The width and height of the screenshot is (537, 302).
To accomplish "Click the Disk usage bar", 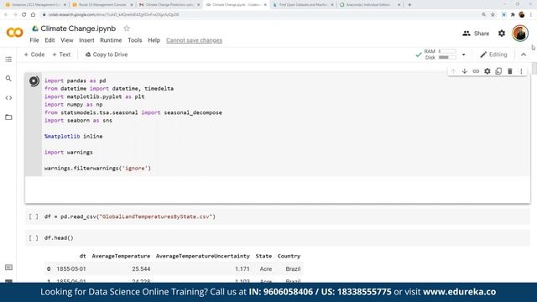I will point(447,58).
